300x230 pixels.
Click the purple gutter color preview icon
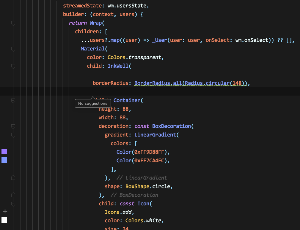(4, 151)
